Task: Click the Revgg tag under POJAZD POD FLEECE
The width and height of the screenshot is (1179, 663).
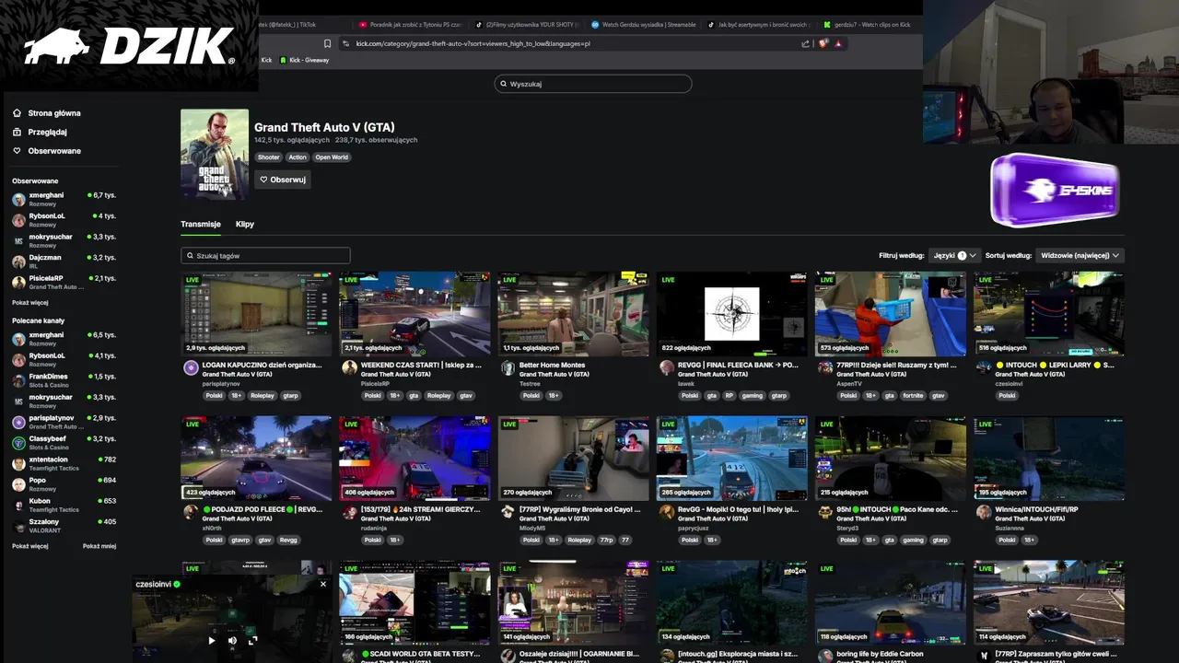Action: (288, 541)
